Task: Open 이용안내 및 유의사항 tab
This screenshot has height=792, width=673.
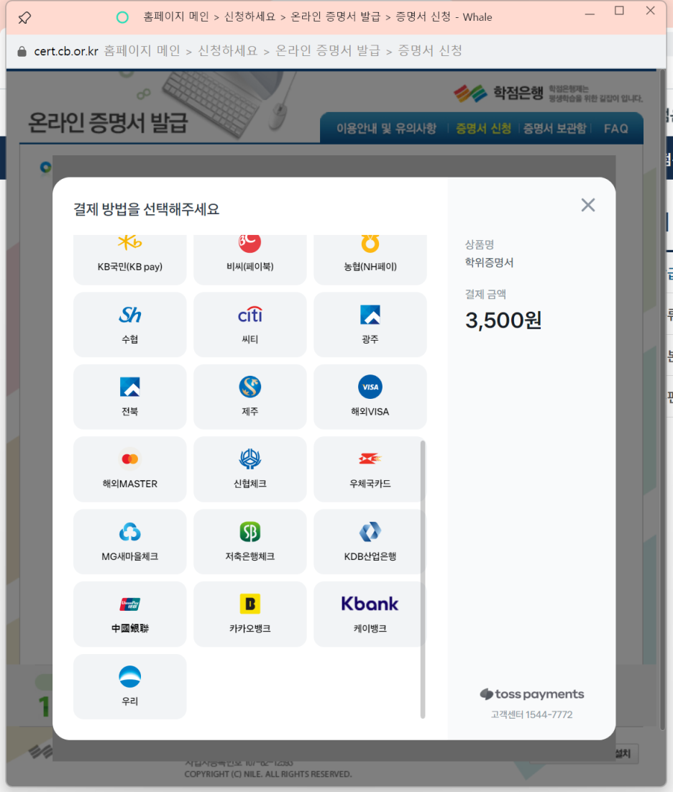Action: [x=387, y=129]
